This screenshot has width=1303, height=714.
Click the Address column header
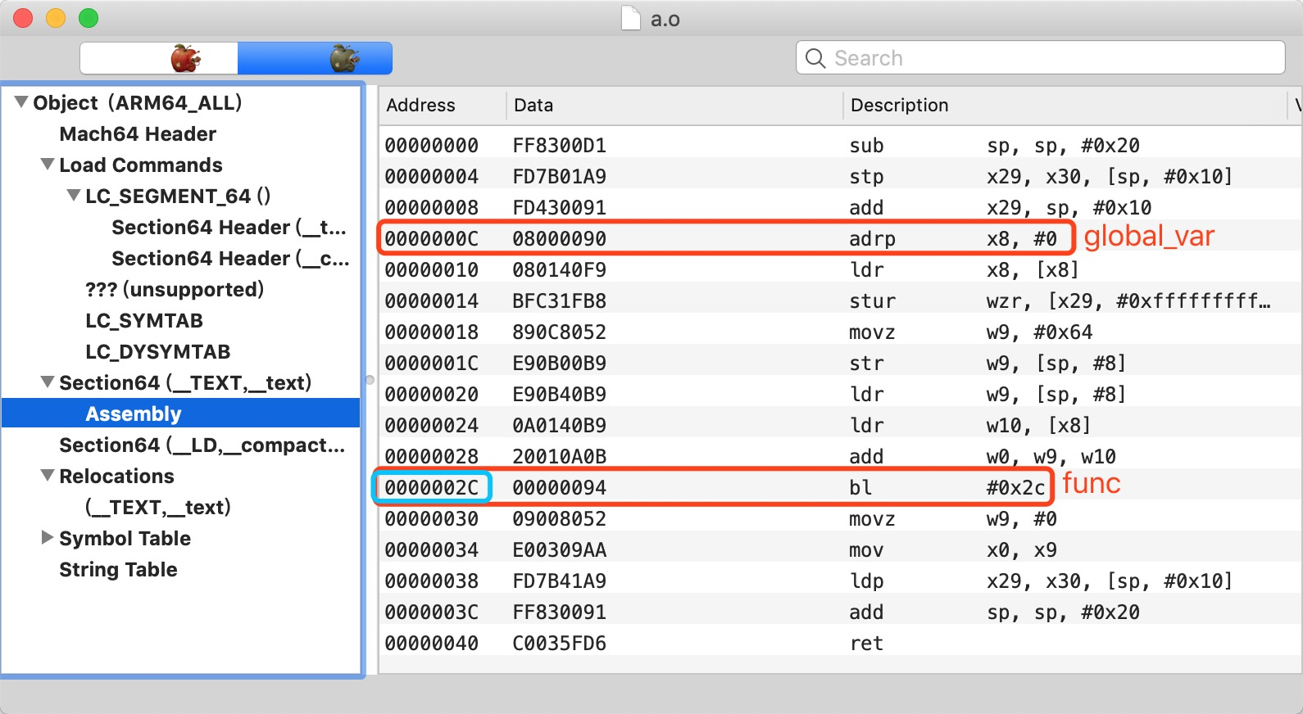pos(443,105)
